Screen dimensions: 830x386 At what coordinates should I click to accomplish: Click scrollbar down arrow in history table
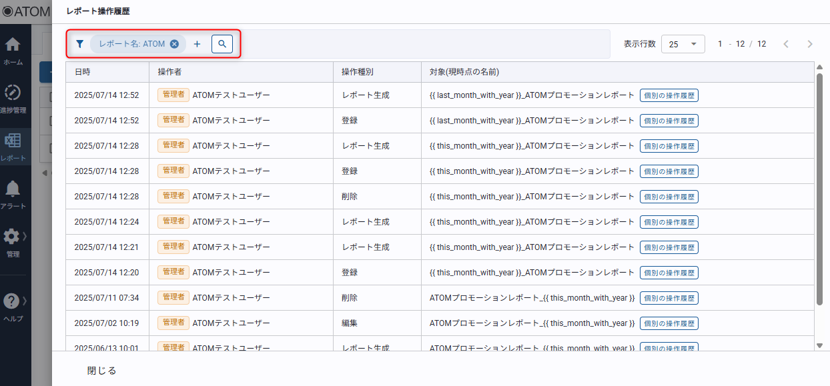[819, 345]
